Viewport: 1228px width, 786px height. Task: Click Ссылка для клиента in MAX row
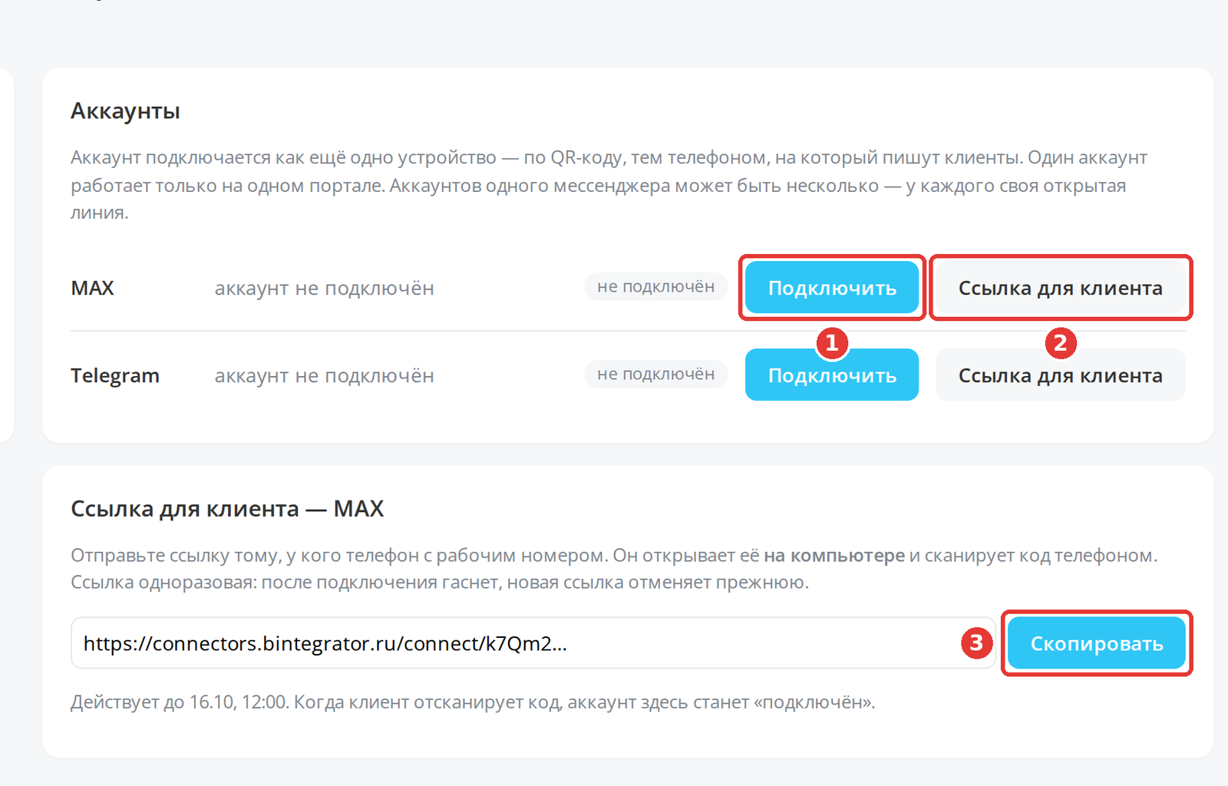pos(1061,288)
